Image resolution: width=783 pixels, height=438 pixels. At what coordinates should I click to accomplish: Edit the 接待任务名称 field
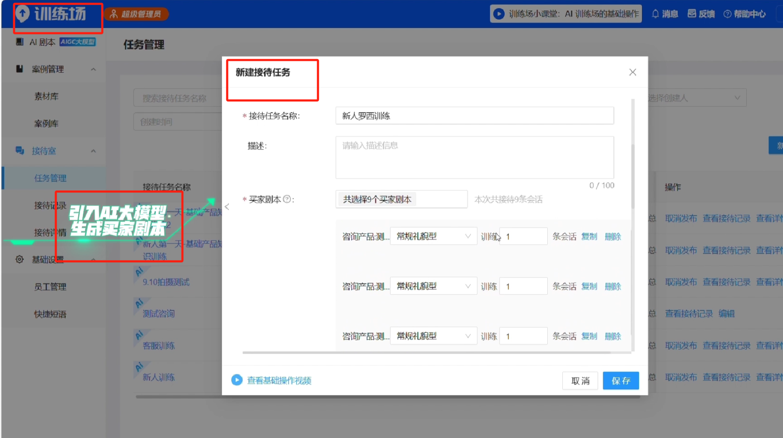coord(474,116)
